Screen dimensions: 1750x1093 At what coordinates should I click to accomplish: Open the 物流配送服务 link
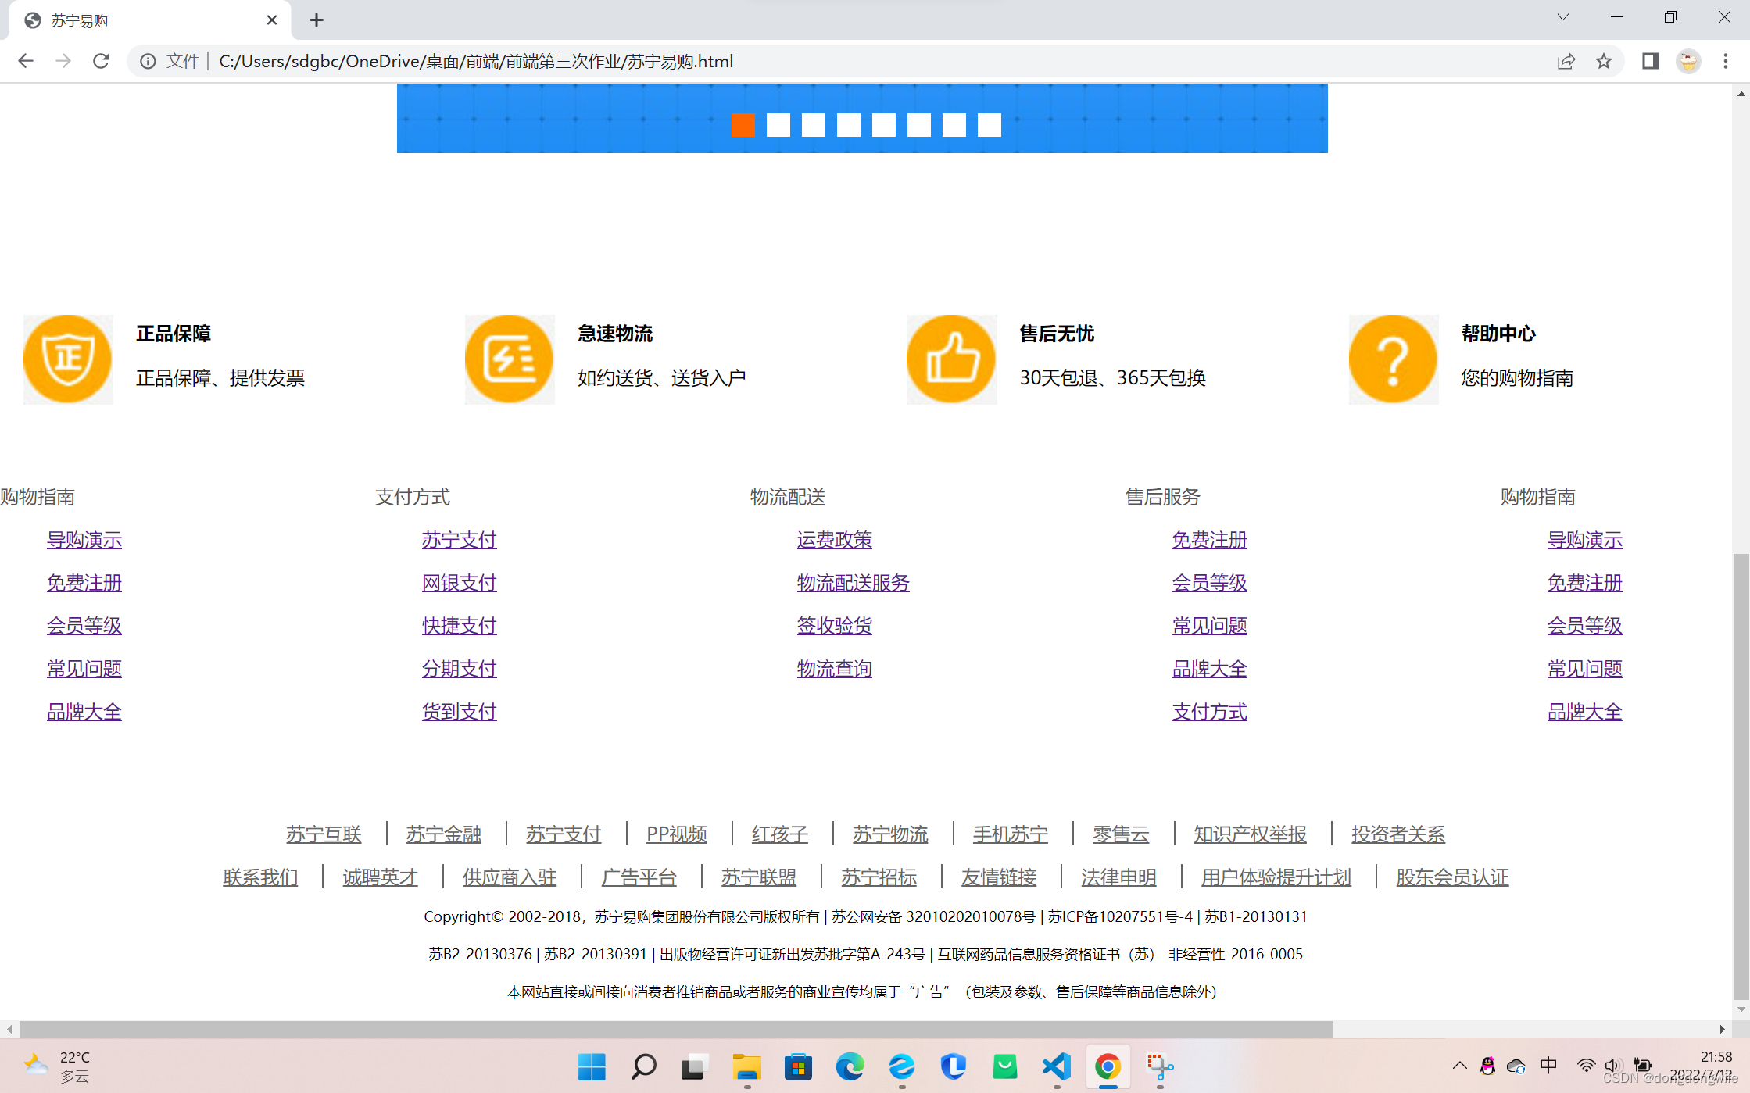coord(854,583)
